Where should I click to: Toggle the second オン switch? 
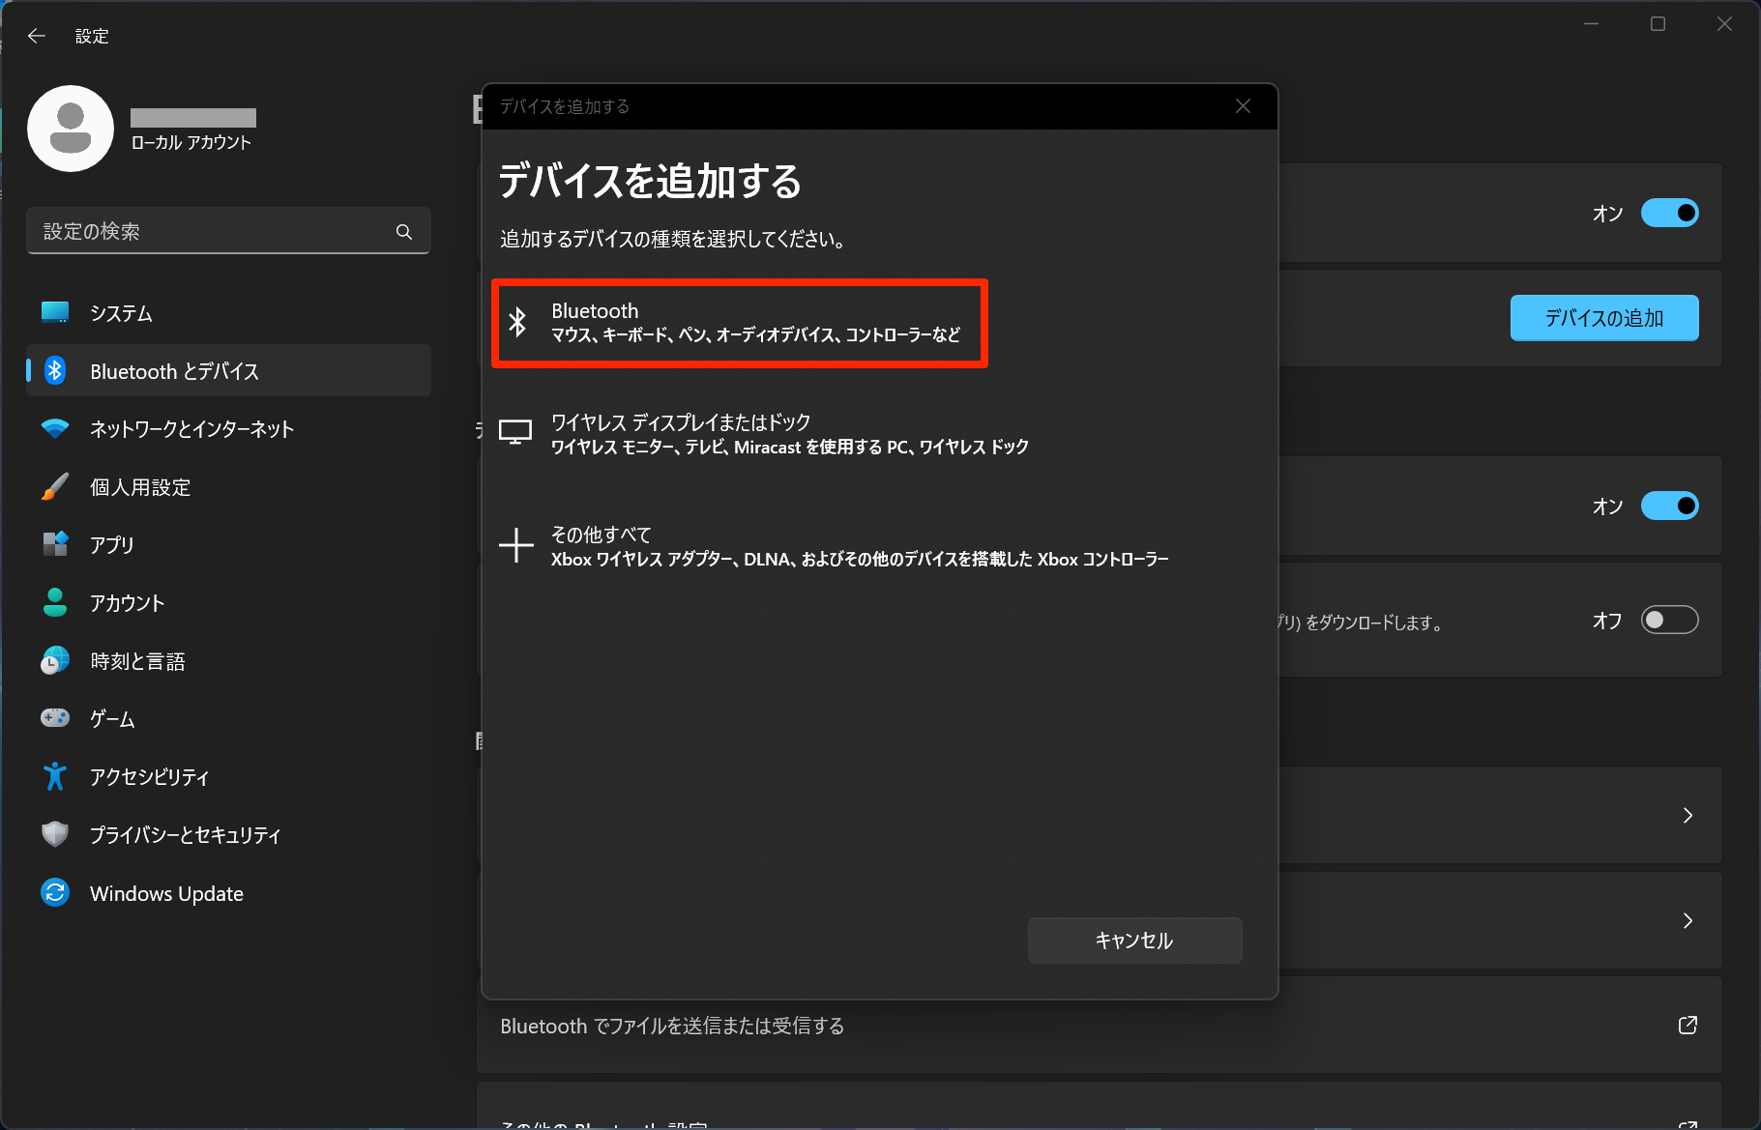(x=1670, y=506)
